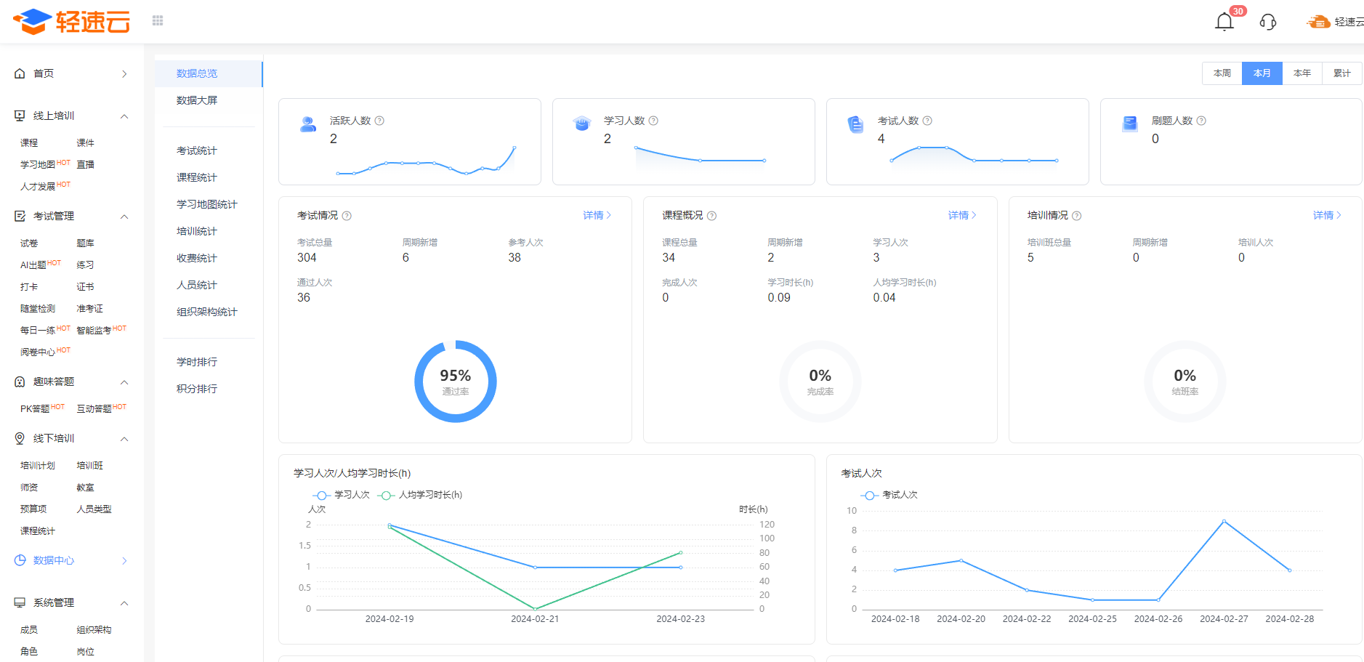Collapse the 考试管理 sidebar section
Viewport: 1364px width, 662px height.
(x=124, y=217)
